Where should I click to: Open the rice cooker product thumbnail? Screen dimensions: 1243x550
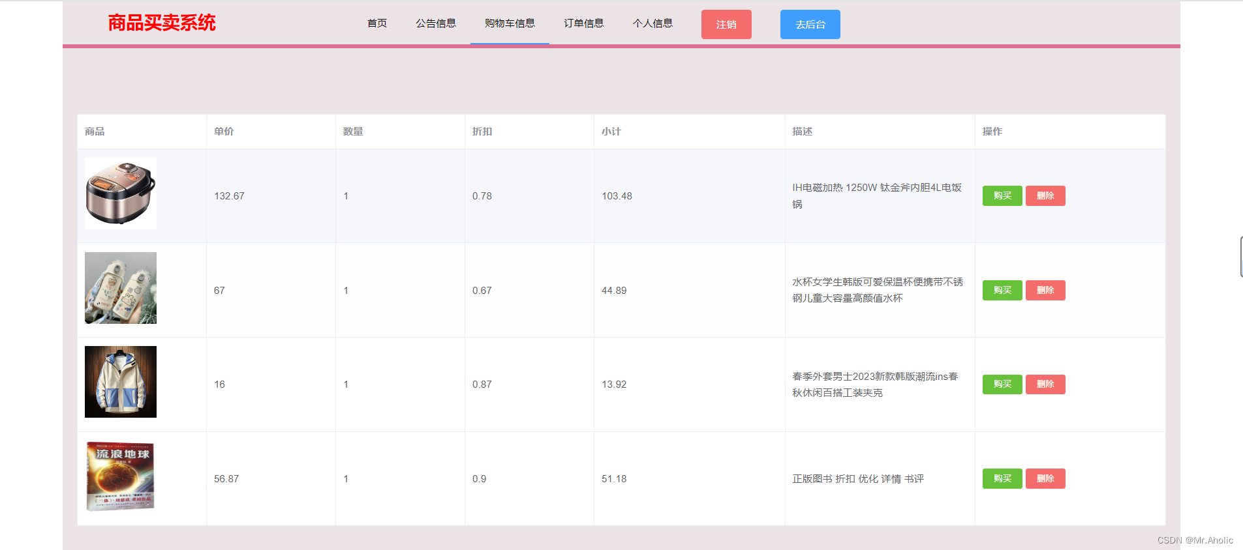[x=121, y=194]
